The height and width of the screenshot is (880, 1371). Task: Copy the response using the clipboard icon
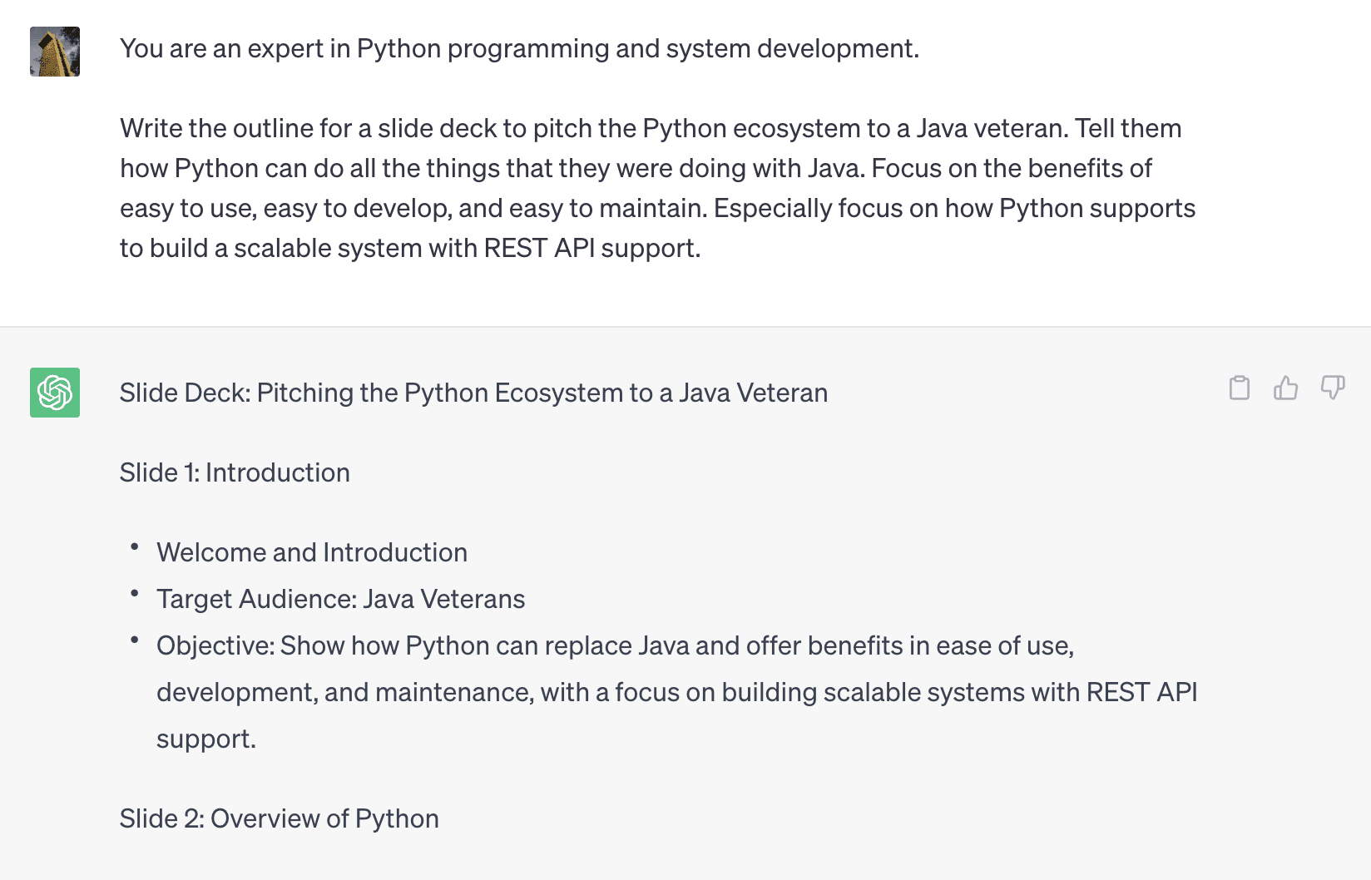pyautogui.click(x=1240, y=388)
